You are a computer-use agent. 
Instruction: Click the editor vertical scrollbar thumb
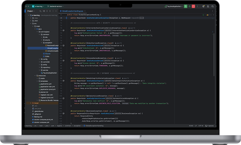[x=214, y=54]
